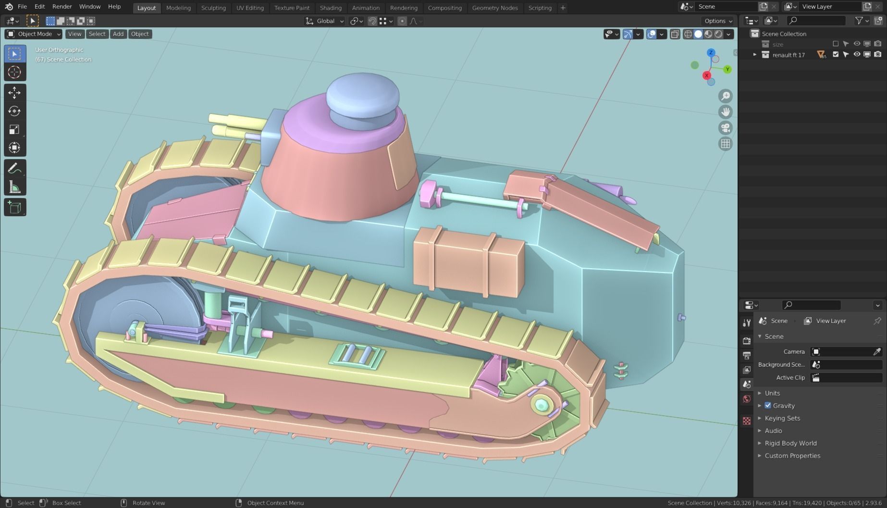Image resolution: width=887 pixels, height=508 pixels.
Task: Expand the Custom Properties panel
Action: 792,456
